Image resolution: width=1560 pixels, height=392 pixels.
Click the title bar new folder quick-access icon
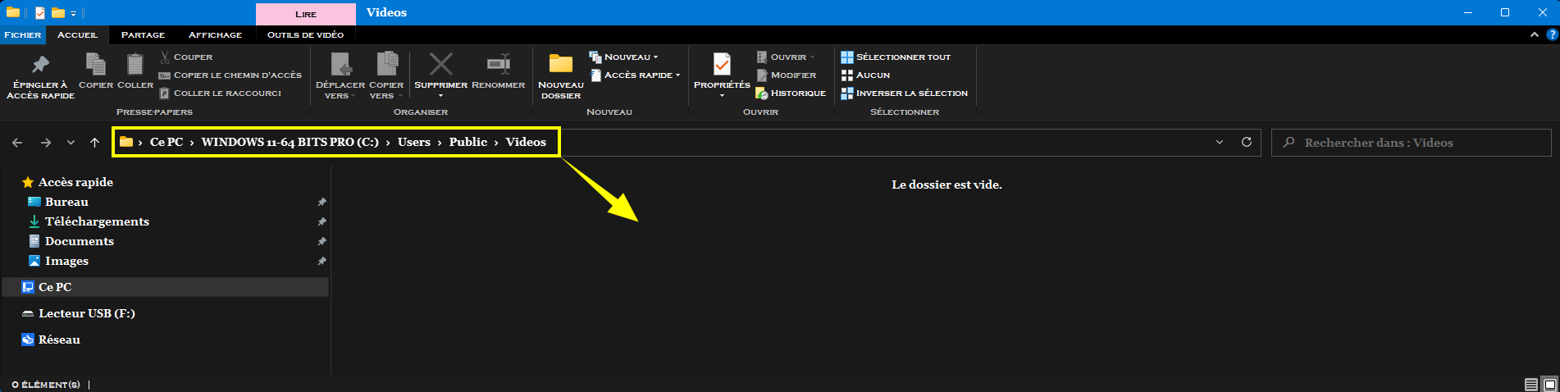tap(57, 12)
